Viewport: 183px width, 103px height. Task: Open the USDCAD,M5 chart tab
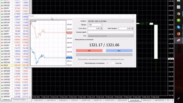coord(122,100)
